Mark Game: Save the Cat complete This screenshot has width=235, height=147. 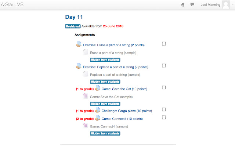tap(164, 87)
